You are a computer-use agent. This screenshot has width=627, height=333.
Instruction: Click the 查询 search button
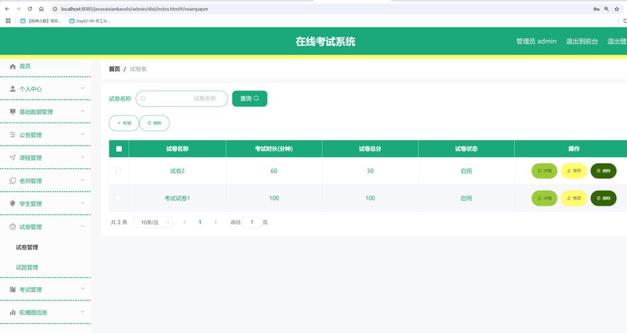249,99
